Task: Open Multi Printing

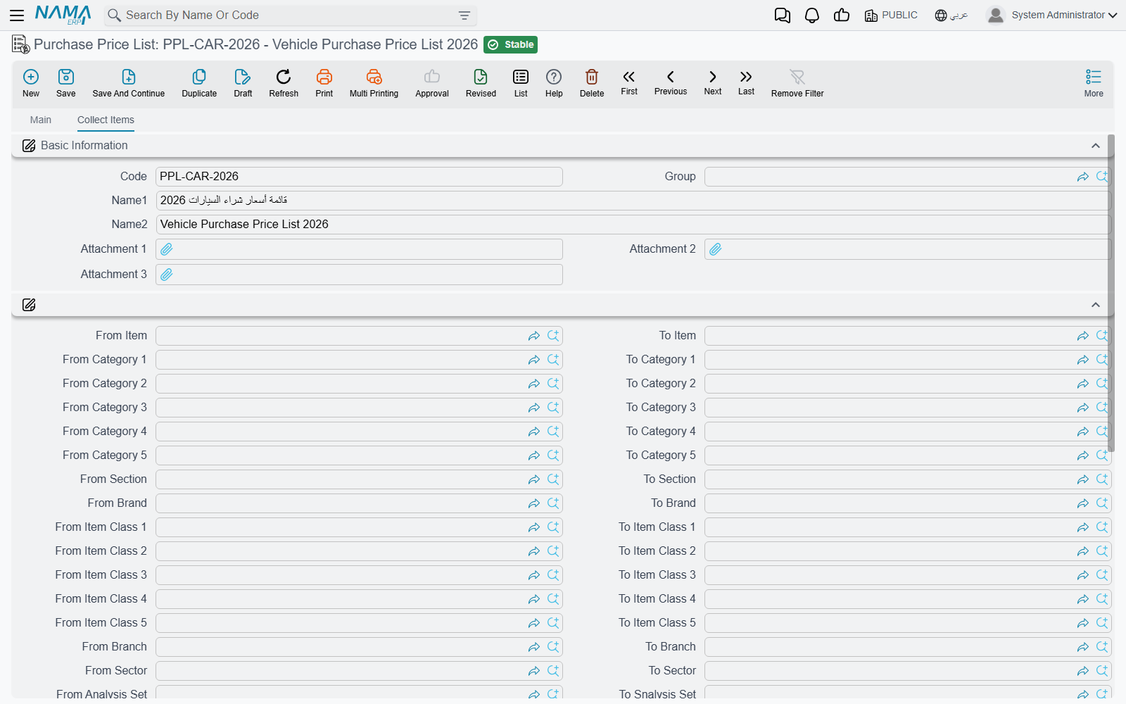Action: 374,83
